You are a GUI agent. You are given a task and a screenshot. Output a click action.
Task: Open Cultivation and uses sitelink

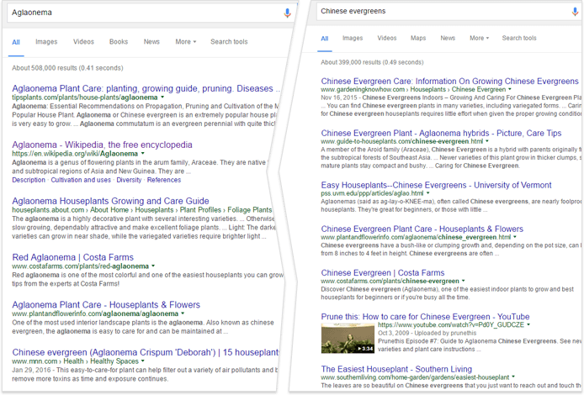pos(81,180)
